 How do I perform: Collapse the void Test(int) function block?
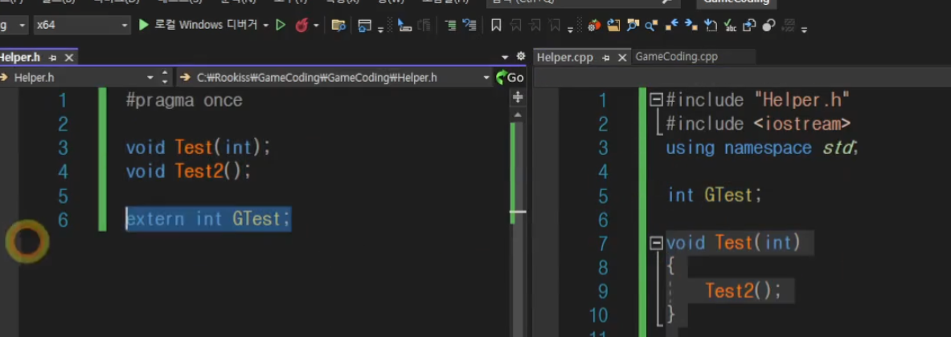point(656,243)
